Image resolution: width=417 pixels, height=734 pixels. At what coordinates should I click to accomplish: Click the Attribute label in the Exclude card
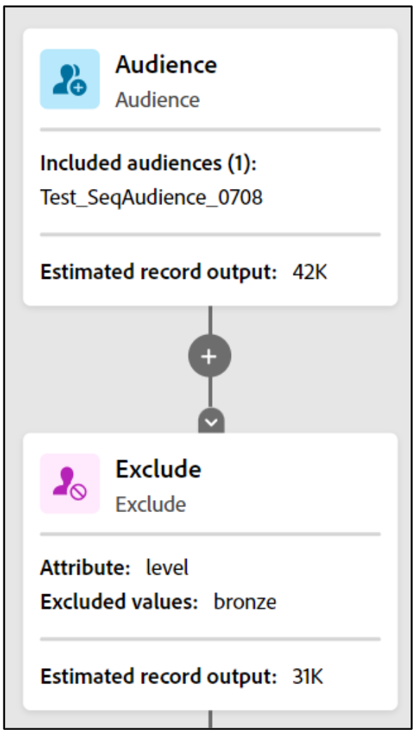coord(85,568)
